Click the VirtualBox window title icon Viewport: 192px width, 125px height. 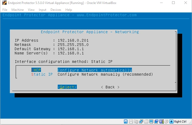pyautogui.click(x=5, y=3)
